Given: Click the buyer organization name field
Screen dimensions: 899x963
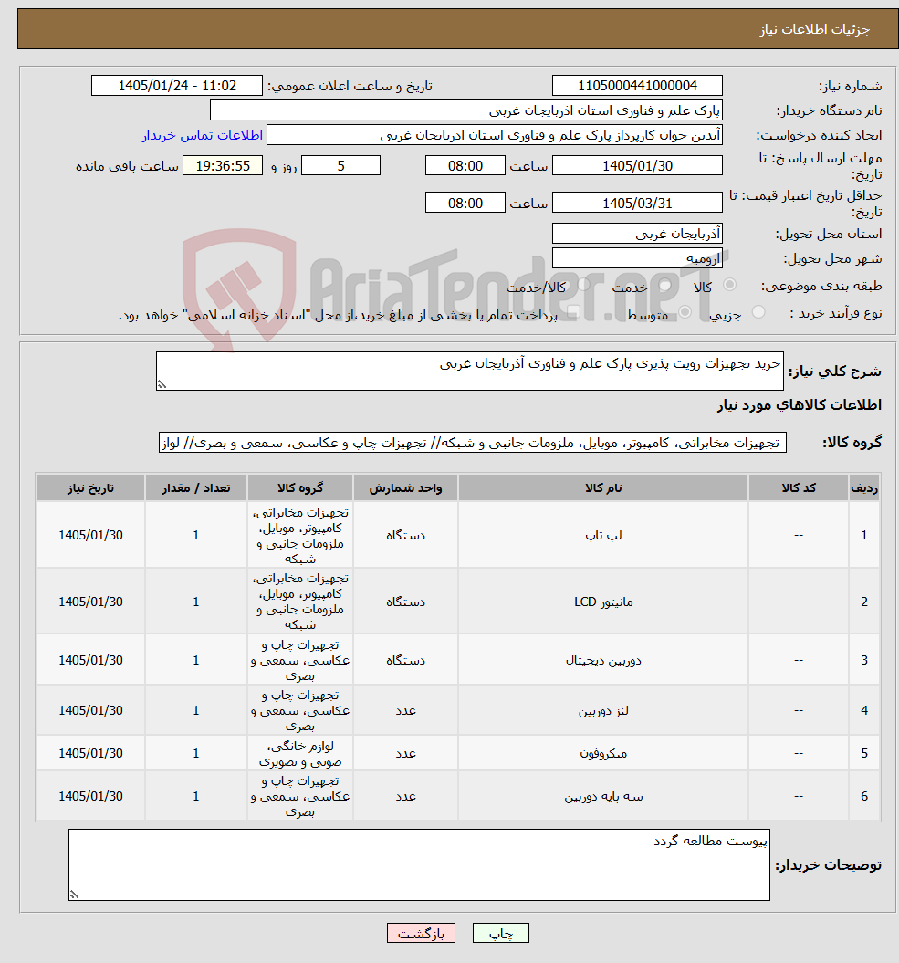Looking at the screenshot, I should (x=466, y=110).
